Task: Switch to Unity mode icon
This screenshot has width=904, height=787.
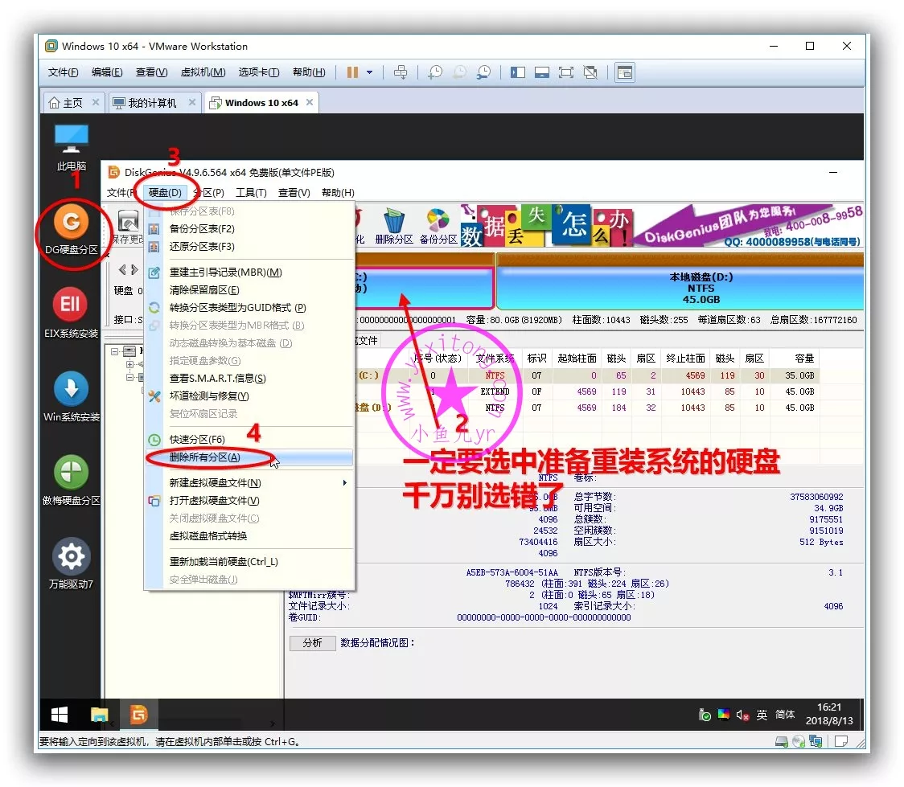Action: point(590,72)
